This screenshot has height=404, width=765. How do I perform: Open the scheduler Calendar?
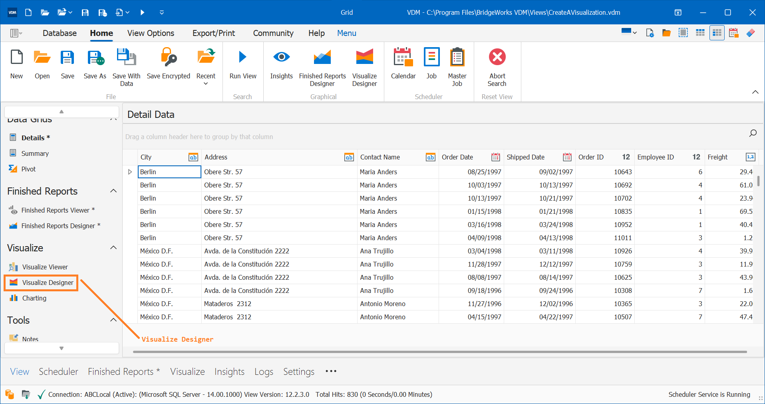(403, 64)
